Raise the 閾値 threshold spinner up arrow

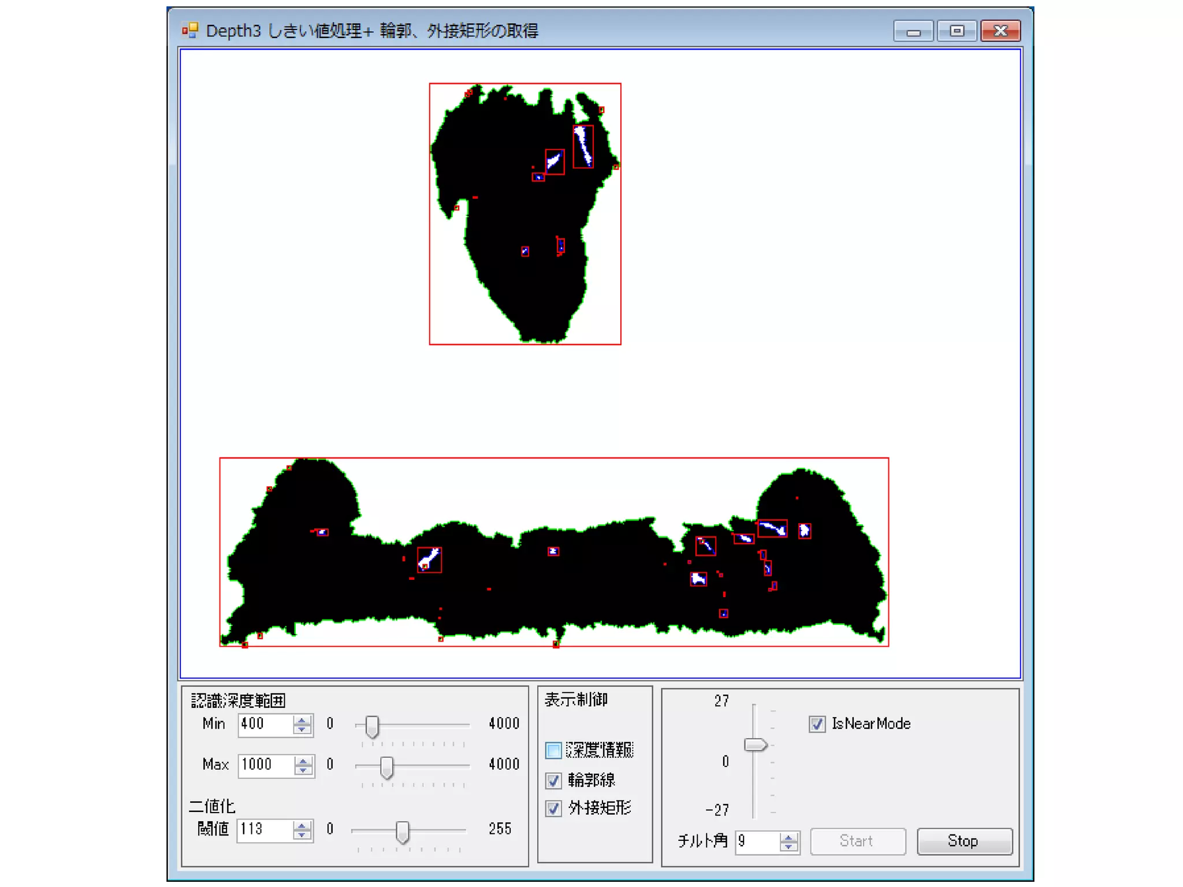tap(302, 825)
